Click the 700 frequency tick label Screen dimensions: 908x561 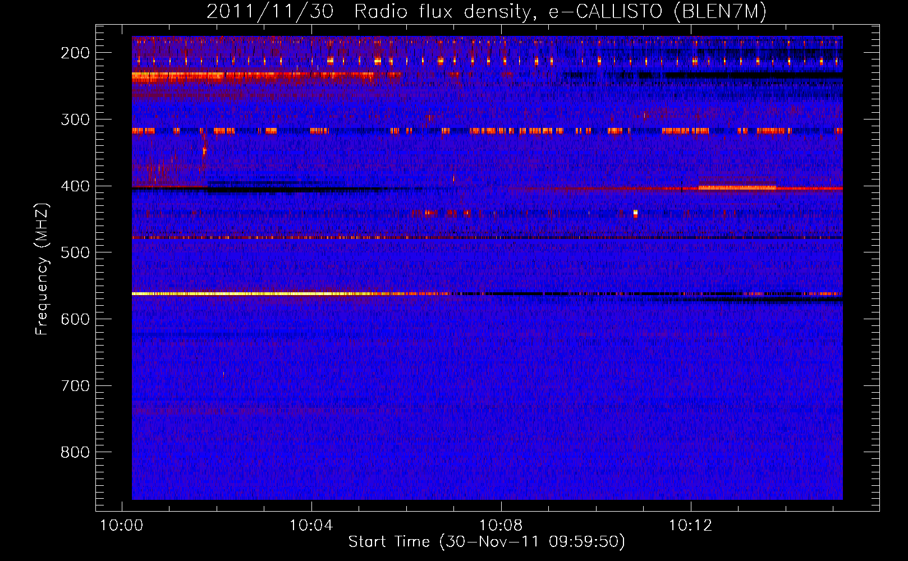click(x=75, y=386)
